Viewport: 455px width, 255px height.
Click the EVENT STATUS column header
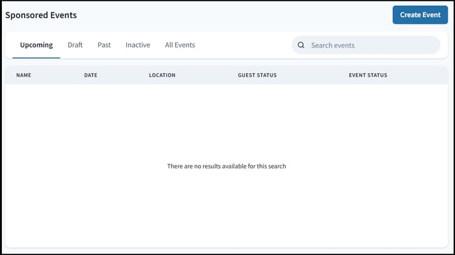pyautogui.click(x=368, y=75)
